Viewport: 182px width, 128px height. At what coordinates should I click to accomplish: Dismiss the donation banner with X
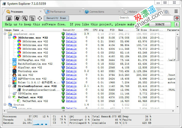click(177, 24)
